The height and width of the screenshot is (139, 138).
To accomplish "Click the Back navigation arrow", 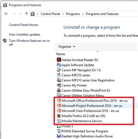I will 6,14.
